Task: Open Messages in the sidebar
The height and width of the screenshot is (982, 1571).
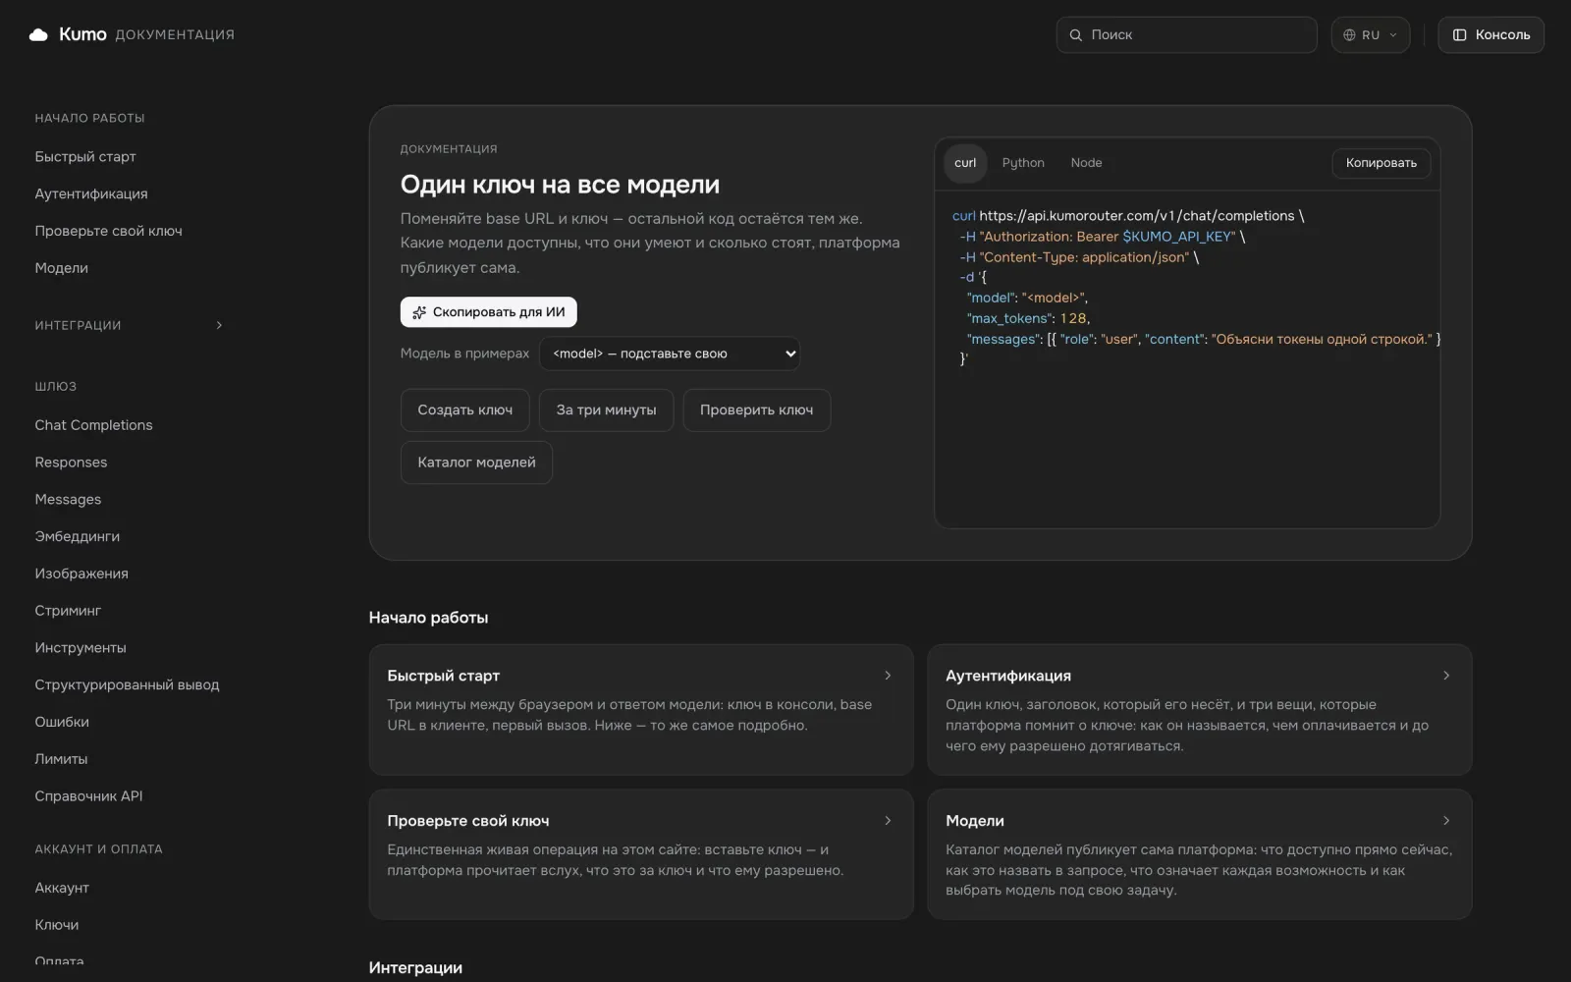Action: pyautogui.click(x=68, y=500)
